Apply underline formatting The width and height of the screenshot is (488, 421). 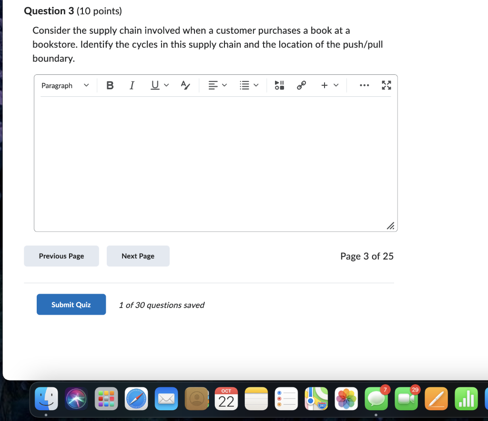tap(155, 85)
